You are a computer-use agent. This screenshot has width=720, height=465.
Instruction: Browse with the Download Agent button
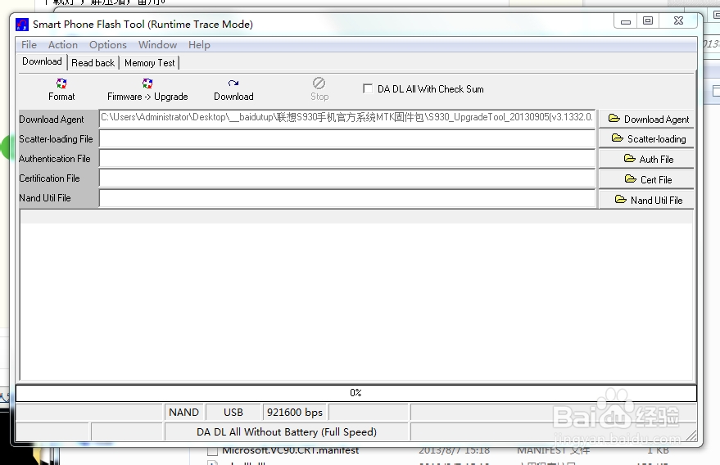click(646, 119)
